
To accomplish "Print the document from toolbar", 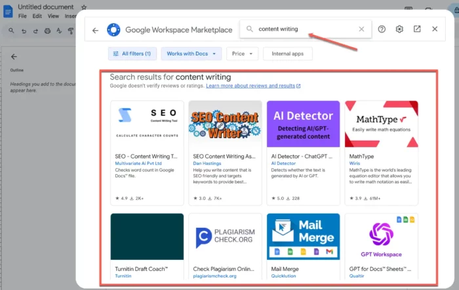I will 47,31.
